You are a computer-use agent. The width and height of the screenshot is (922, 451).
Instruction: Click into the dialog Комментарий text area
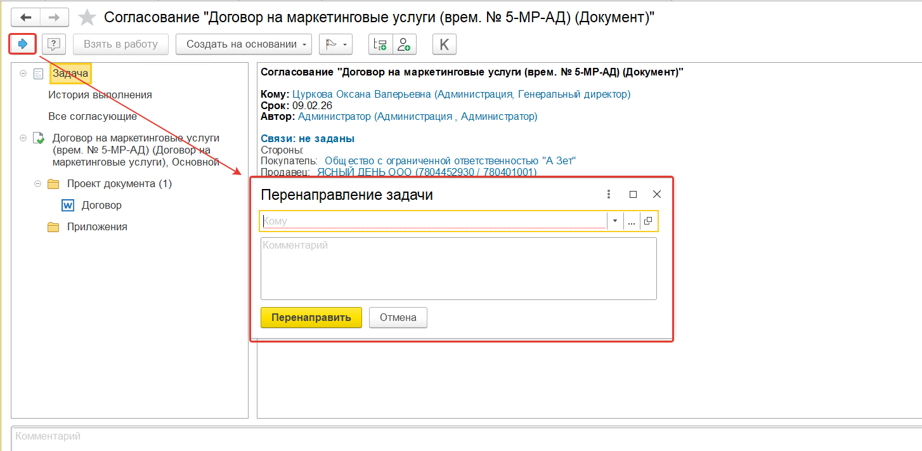[458, 268]
